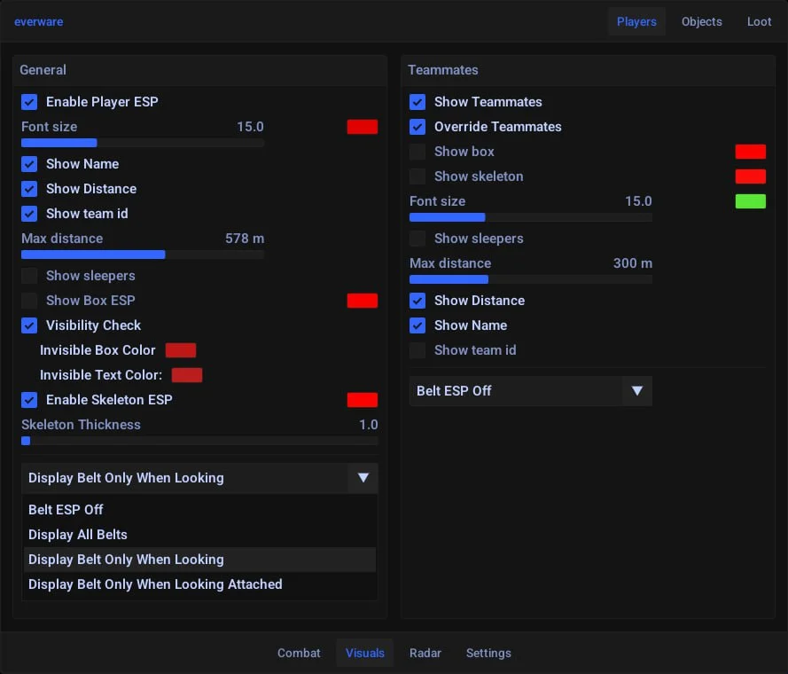Open the Invisible Box Color swatch

click(x=181, y=350)
